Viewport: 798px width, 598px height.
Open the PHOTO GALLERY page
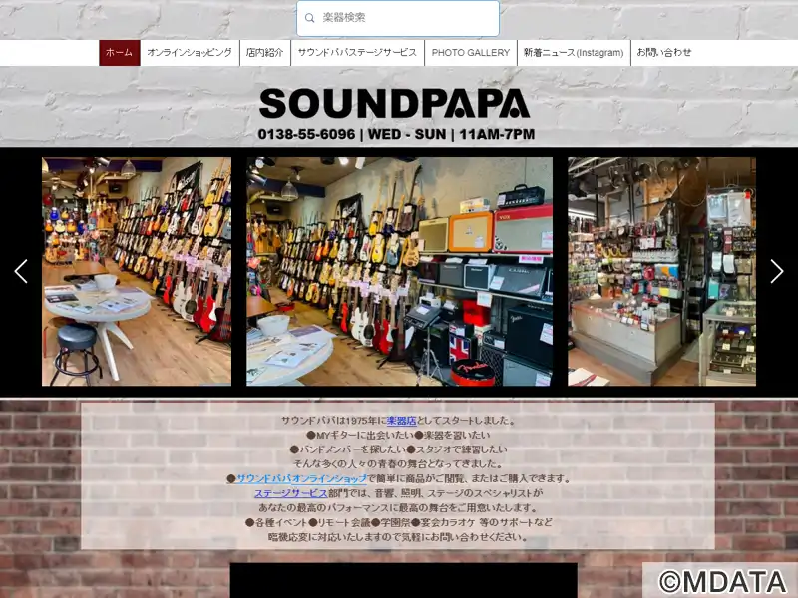471,53
